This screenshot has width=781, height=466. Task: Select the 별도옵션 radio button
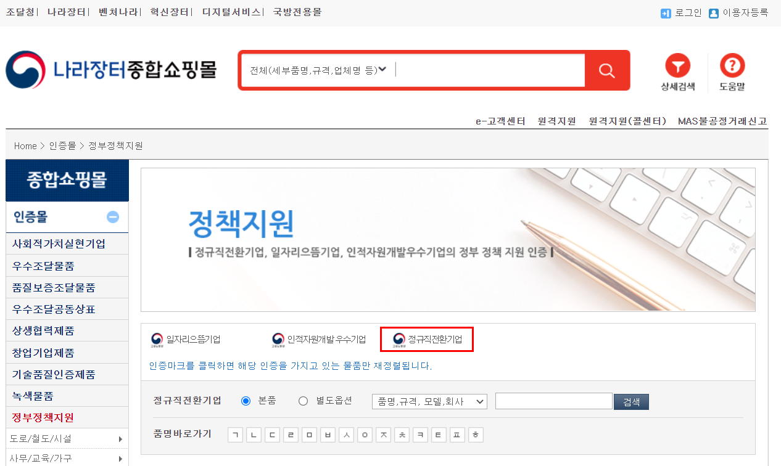tap(303, 401)
